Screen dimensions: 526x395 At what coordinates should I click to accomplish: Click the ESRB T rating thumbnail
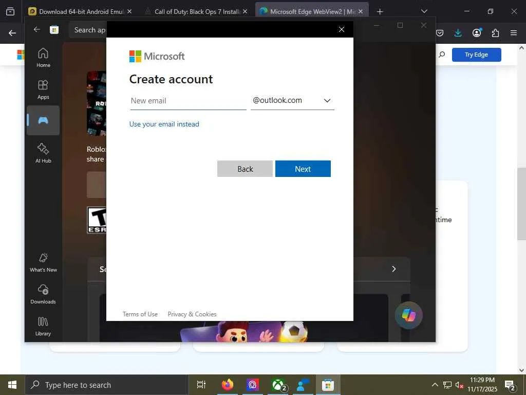pyautogui.click(x=97, y=220)
